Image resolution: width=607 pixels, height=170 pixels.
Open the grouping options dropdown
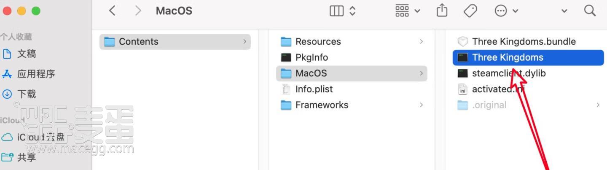[x=408, y=11]
